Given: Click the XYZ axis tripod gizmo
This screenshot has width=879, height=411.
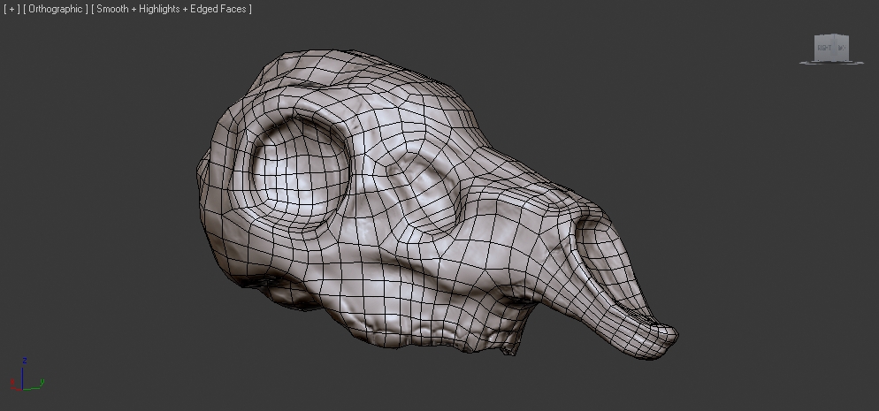Looking at the screenshot, I should (27, 374).
